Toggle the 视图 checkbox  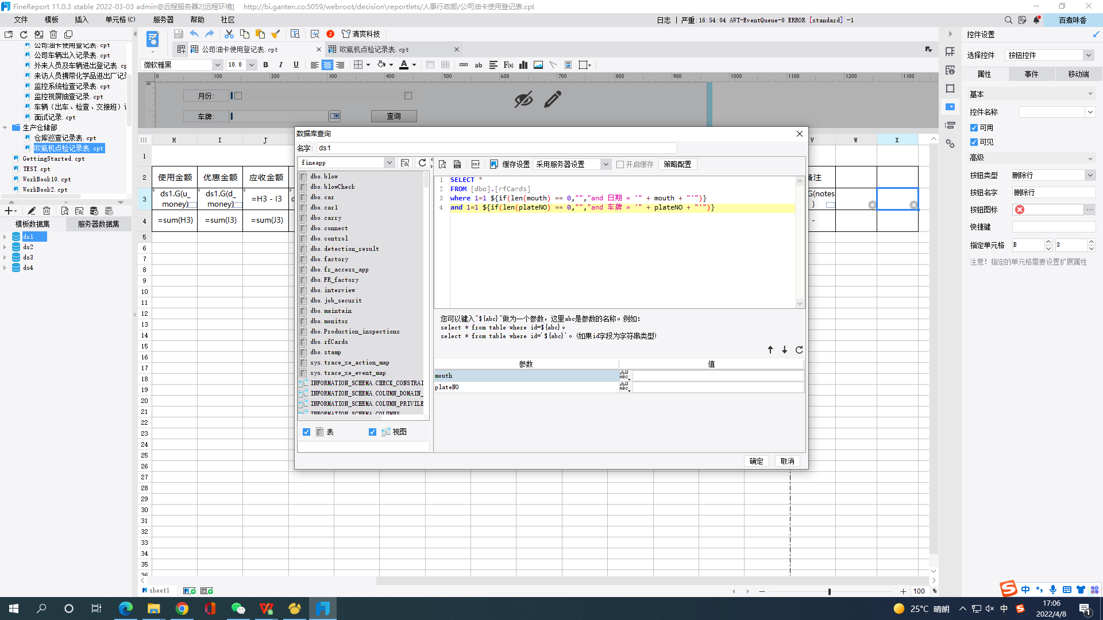[373, 432]
